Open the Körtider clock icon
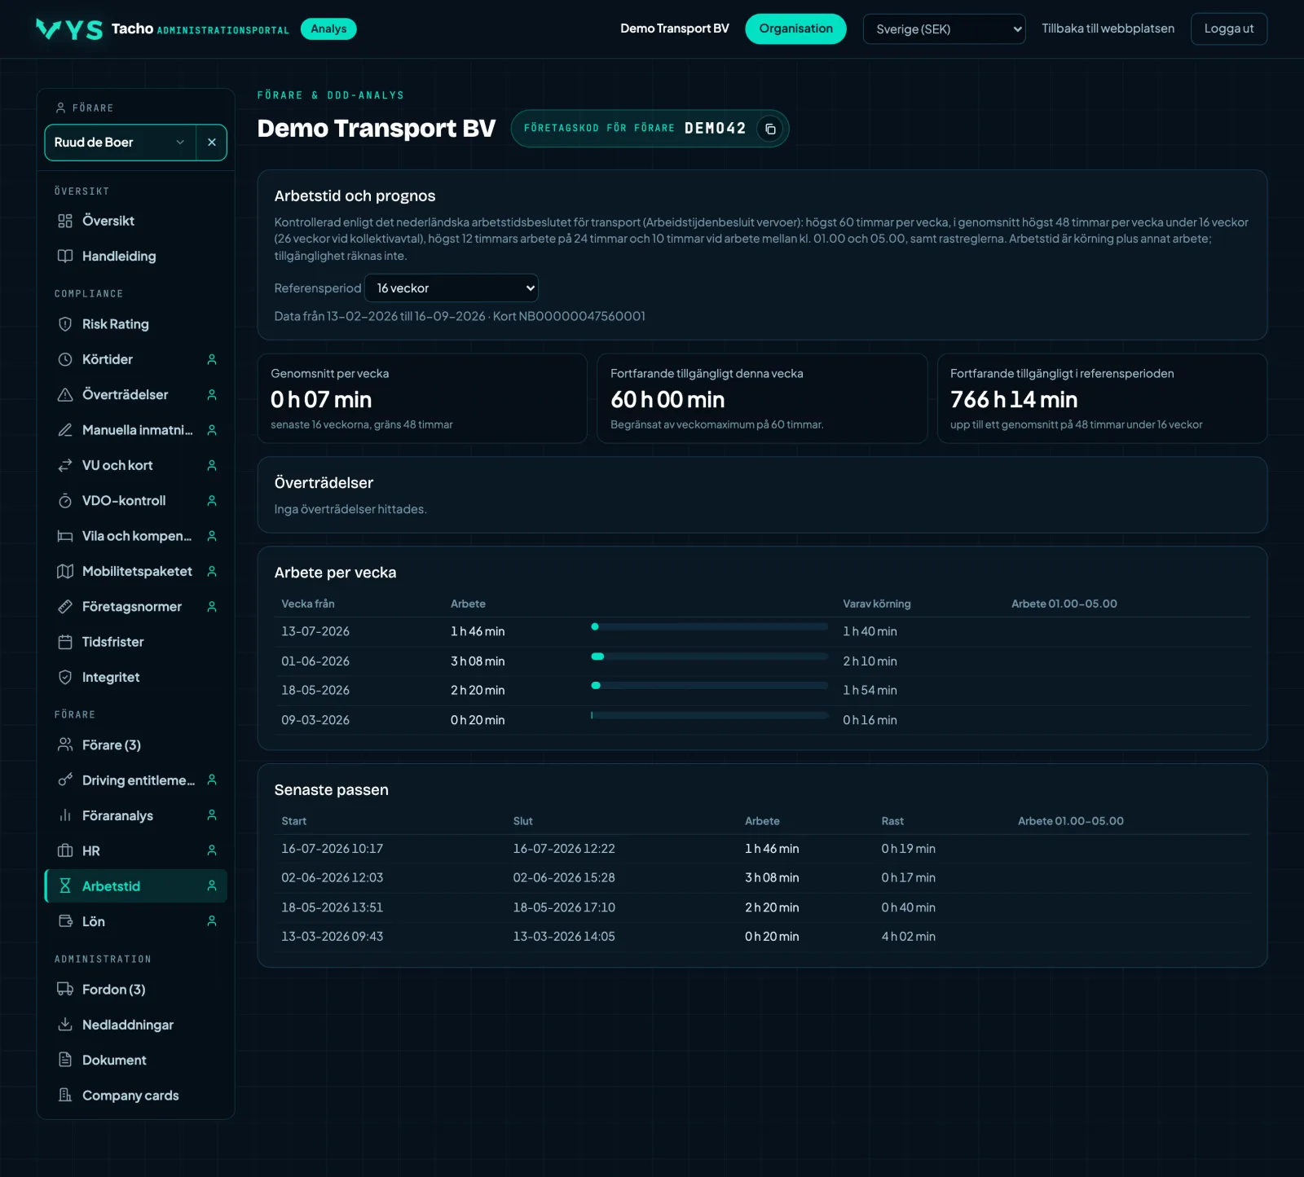Viewport: 1304px width, 1177px height. 65,359
